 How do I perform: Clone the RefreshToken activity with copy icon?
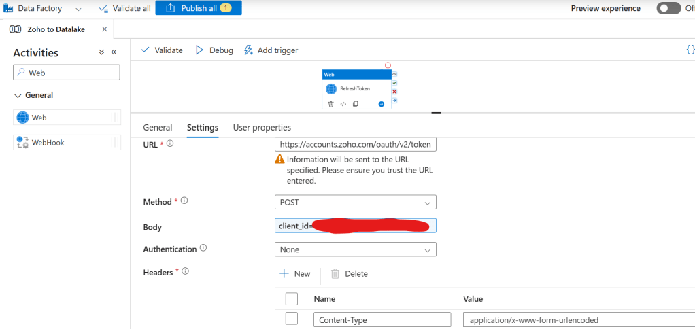[355, 104]
